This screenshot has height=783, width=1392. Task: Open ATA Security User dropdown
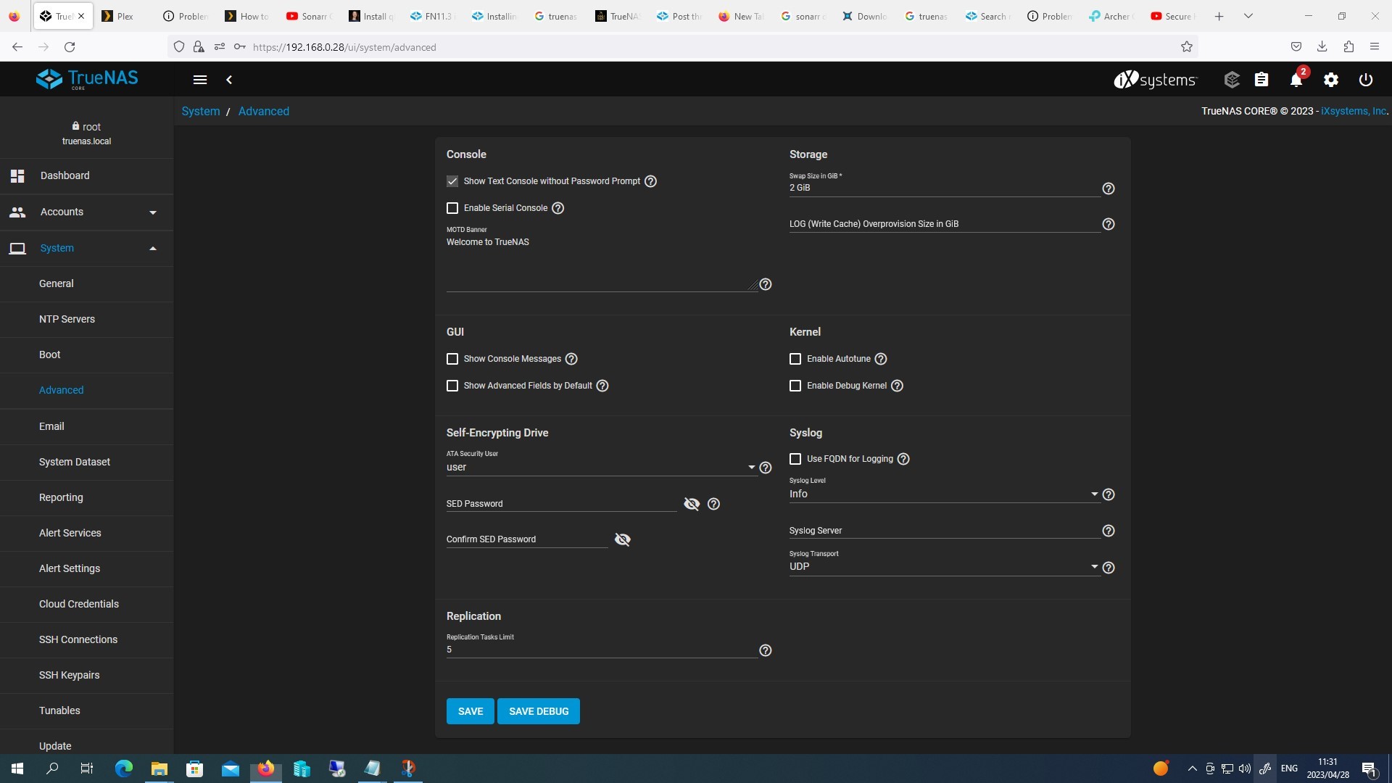coord(601,468)
